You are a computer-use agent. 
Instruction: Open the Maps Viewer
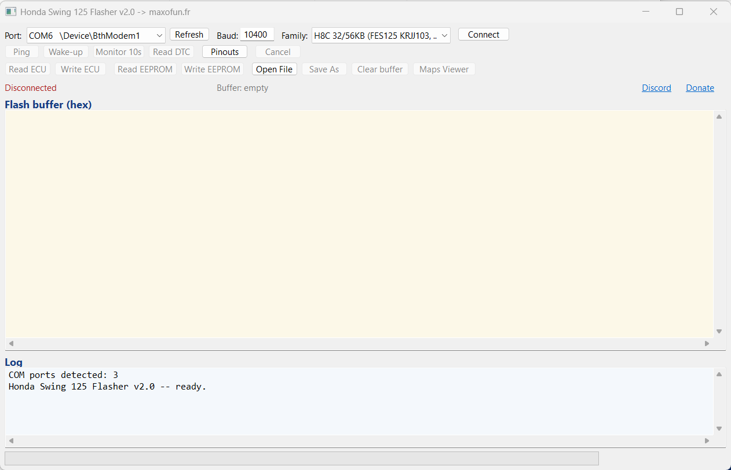point(444,69)
